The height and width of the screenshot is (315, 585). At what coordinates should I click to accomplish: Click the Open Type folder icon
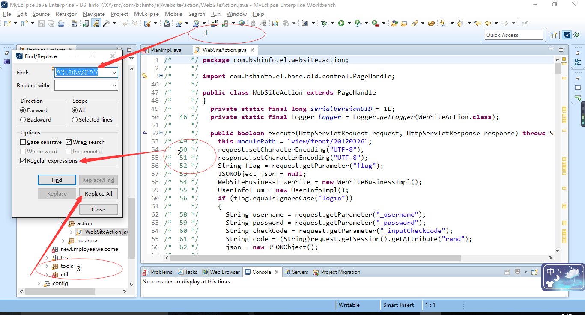click(x=394, y=23)
